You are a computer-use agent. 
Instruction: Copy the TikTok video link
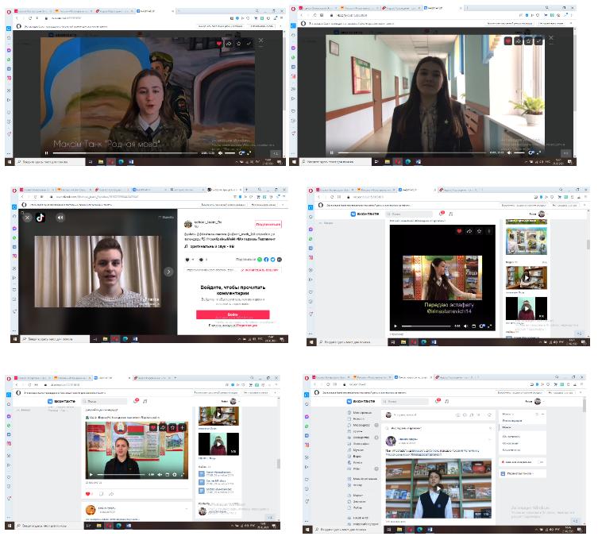point(261,270)
